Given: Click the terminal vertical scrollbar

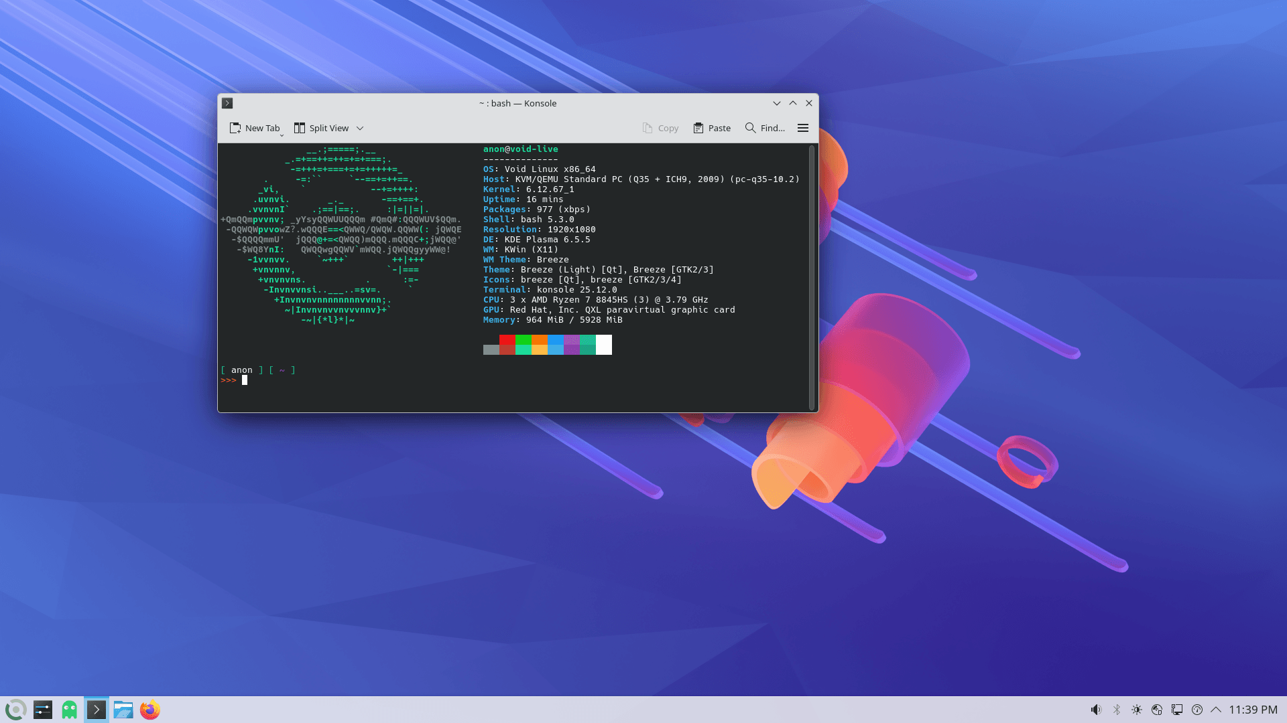Looking at the screenshot, I should [x=812, y=277].
